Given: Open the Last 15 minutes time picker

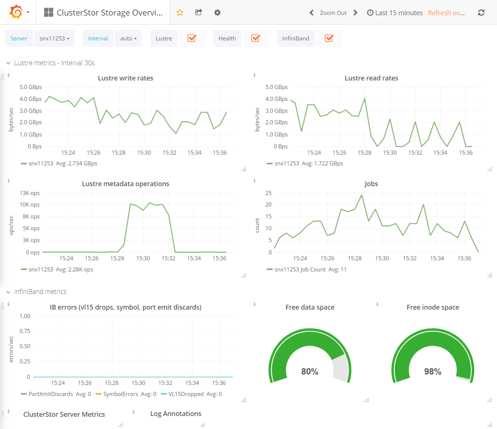Looking at the screenshot, I should (395, 12).
